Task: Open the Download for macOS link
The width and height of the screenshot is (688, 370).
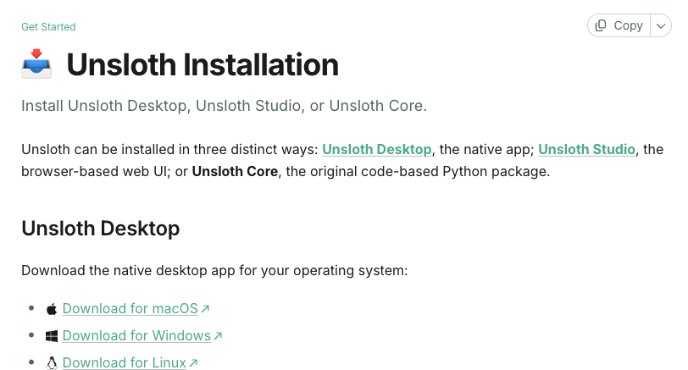Action: click(x=130, y=309)
